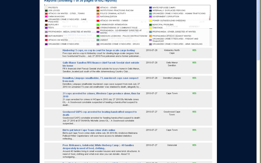This screenshot has height=163, width=261.
Task: Click YES in the 21 cops arrested row
Action: click(x=194, y=93)
